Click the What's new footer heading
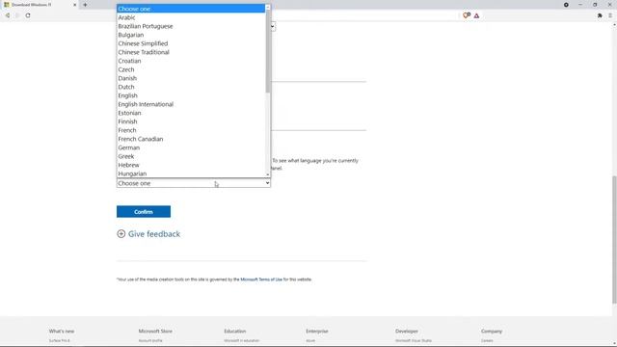The image size is (617, 347). [x=62, y=332]
